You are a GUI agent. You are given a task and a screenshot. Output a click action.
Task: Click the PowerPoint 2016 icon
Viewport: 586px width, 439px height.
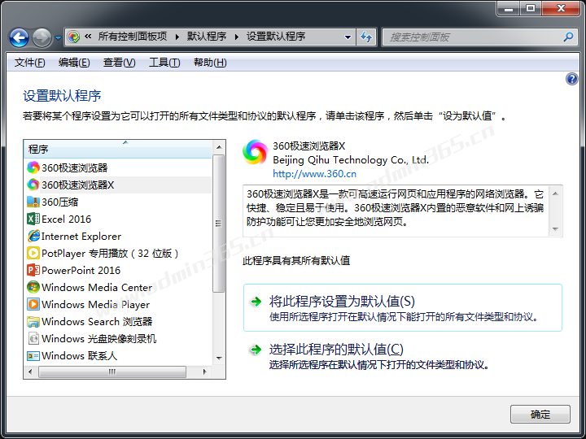[x=33, y=270]
